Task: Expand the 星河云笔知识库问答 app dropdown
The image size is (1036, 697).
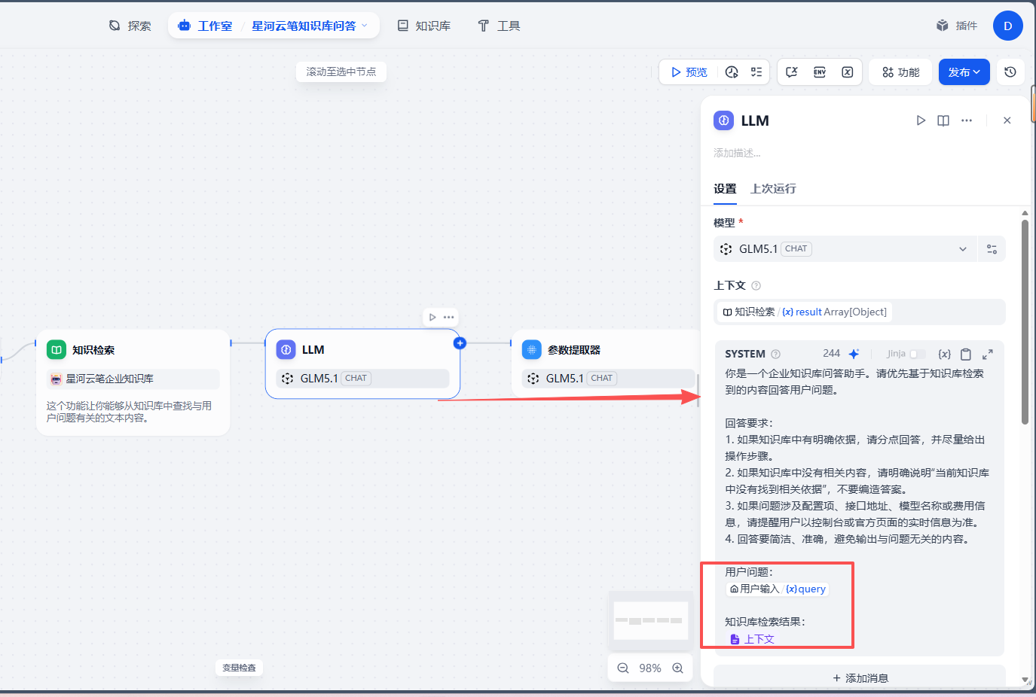Action: [x=310, y=26]
